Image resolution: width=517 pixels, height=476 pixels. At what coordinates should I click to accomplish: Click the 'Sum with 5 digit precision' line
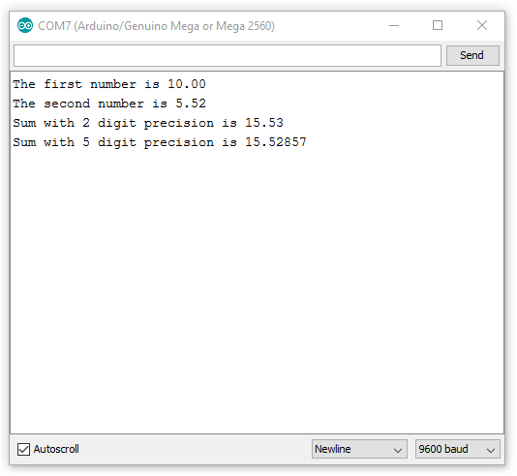coord(160,142)
